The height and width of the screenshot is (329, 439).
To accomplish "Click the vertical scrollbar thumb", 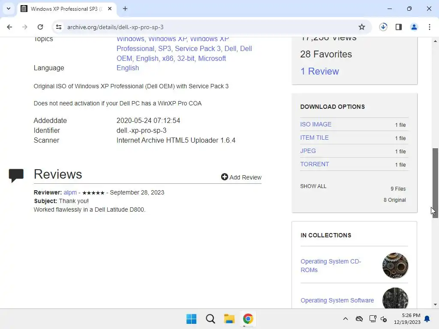I will tap(435, 183).
